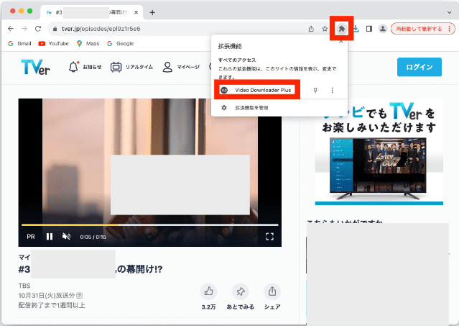Image resolution: width=459 pixels, height=326 pixels.
Task: Click the TBS broadcaster text
Action: [24, 286]
